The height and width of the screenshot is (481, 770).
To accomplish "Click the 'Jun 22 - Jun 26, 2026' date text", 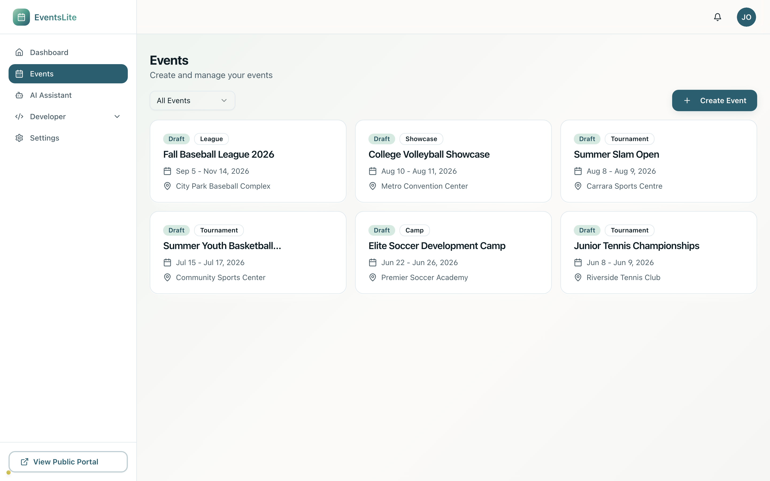I will pos(419,262).
